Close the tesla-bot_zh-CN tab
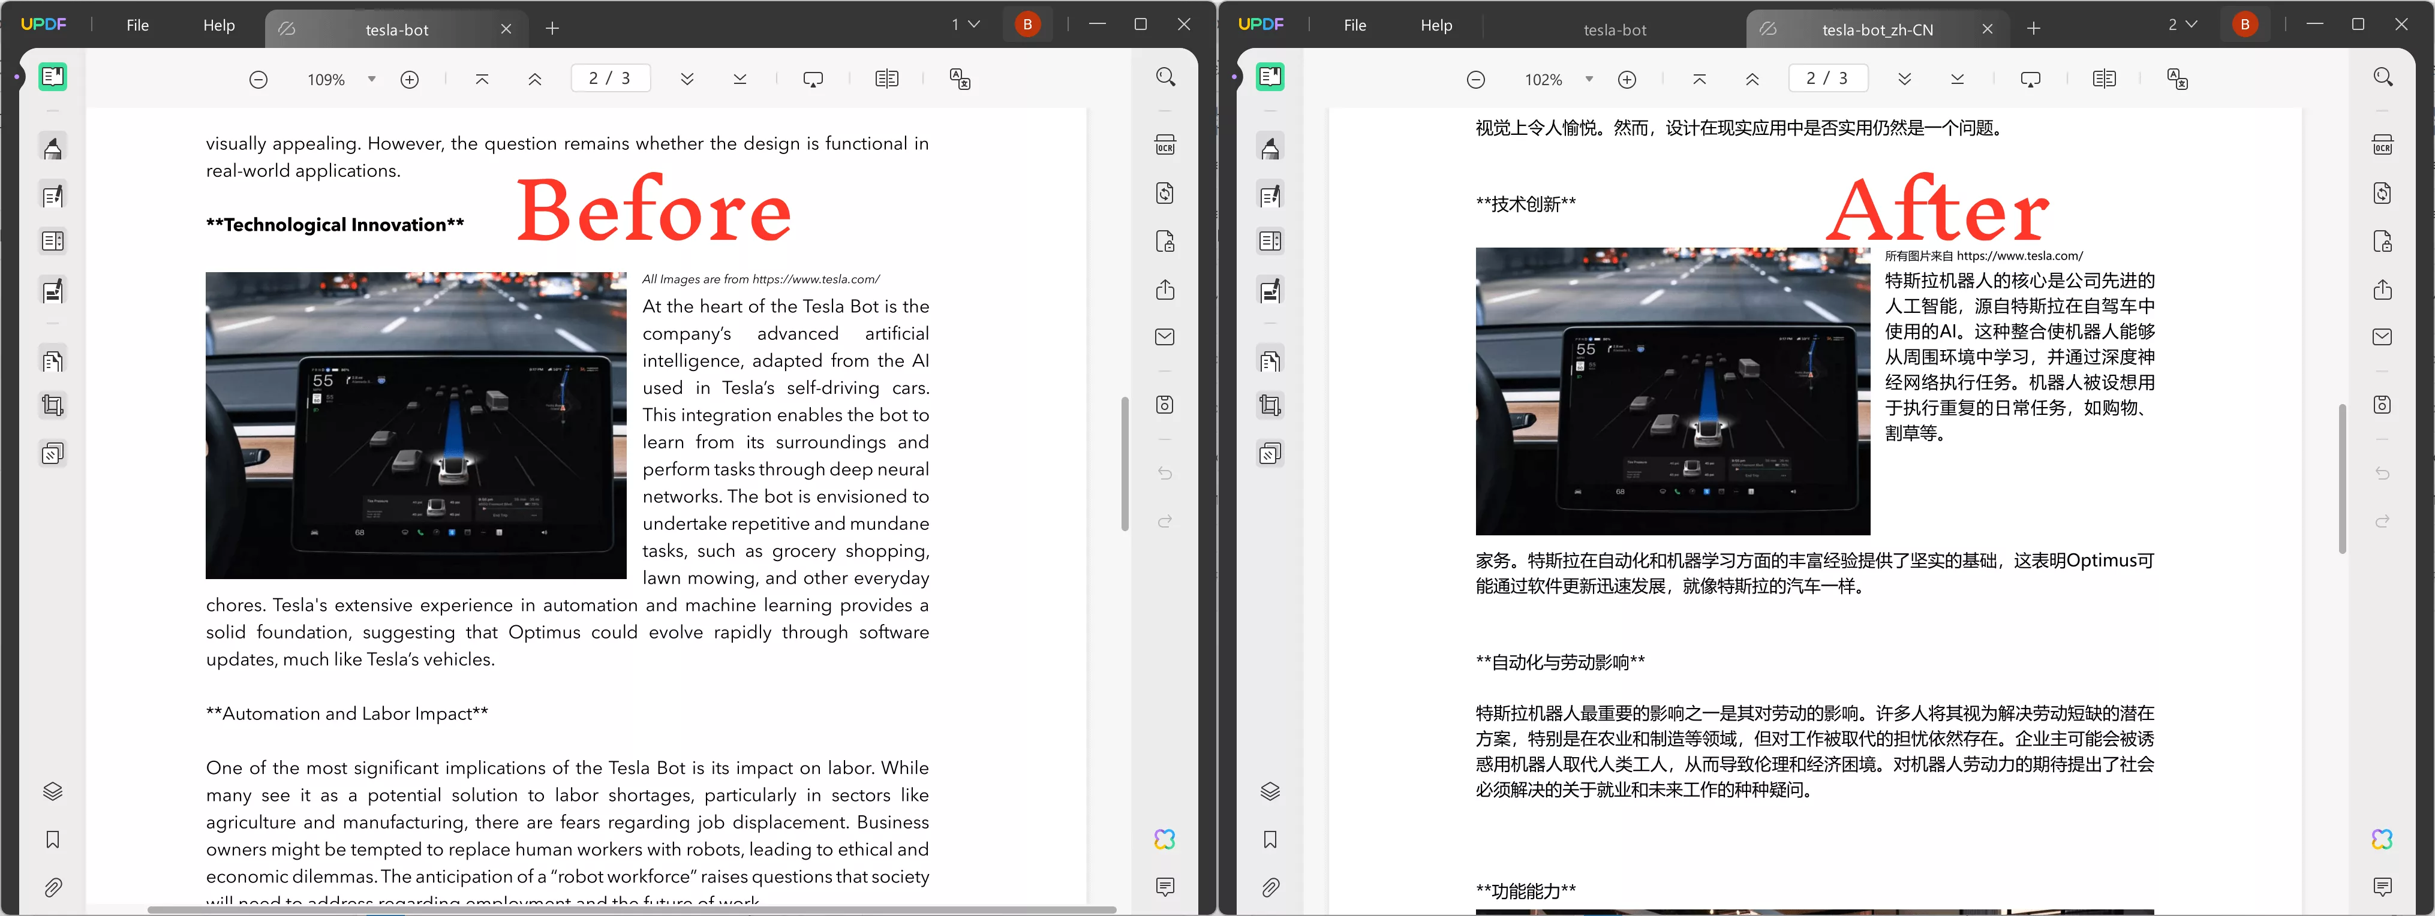Image resolution: width=2435 pixels, height=916 pixels. click(1987, 29)
